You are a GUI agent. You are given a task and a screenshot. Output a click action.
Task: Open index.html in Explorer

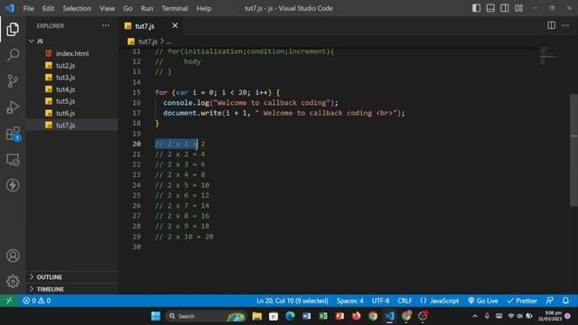(72, 53)
